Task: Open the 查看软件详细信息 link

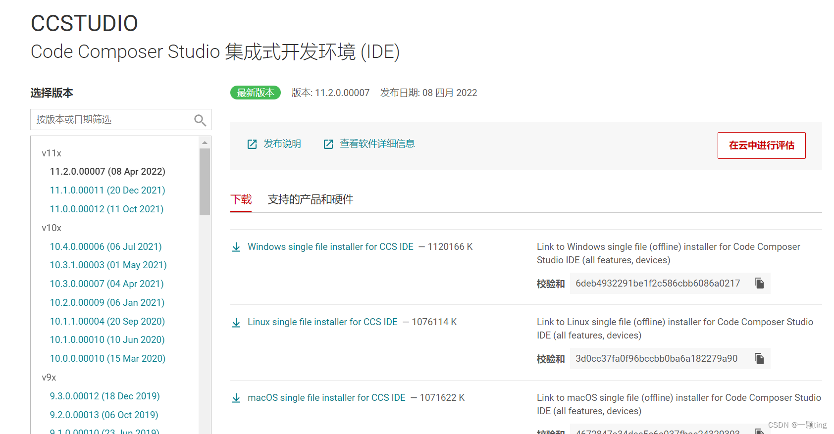Action: (x=377, y=144)
